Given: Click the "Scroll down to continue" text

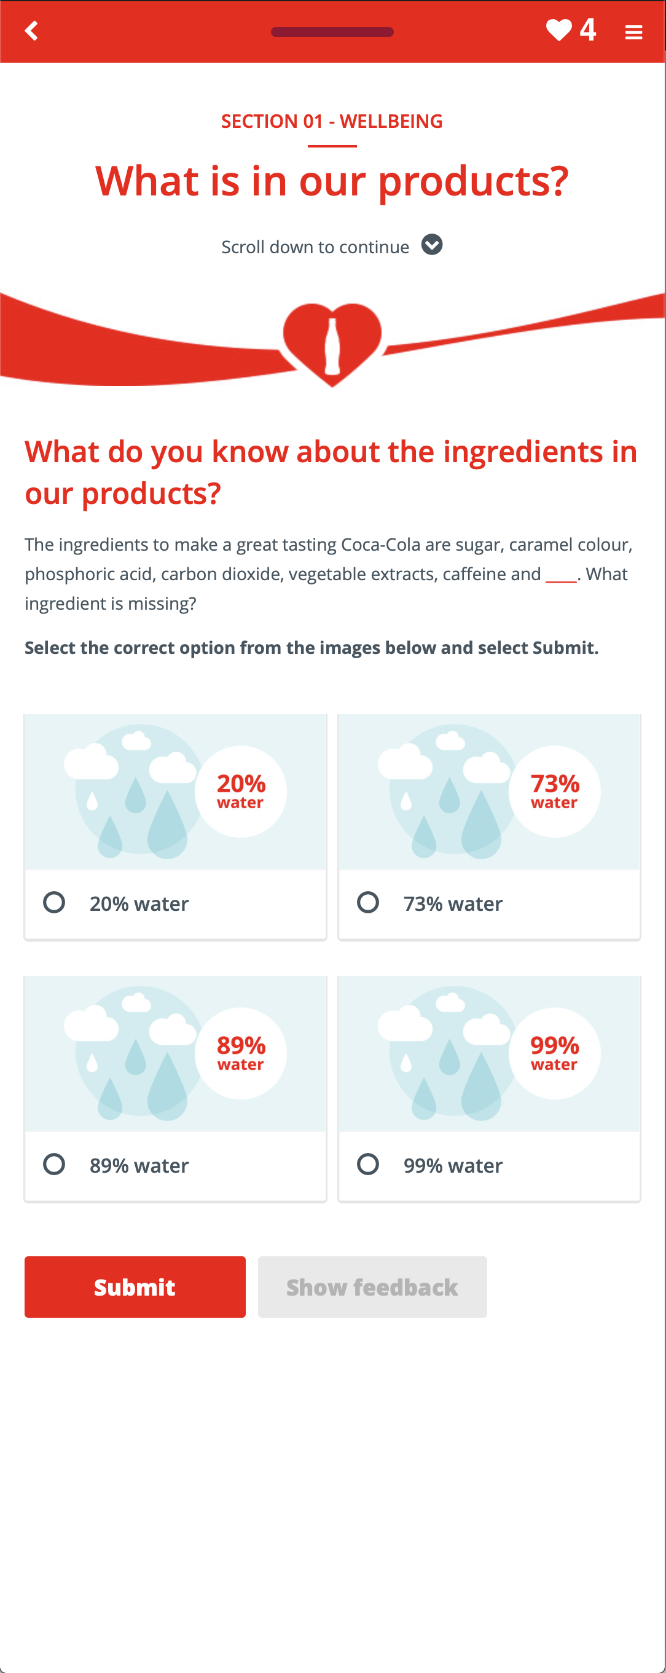Looking at the screenshot, I should tap(315, 247).
